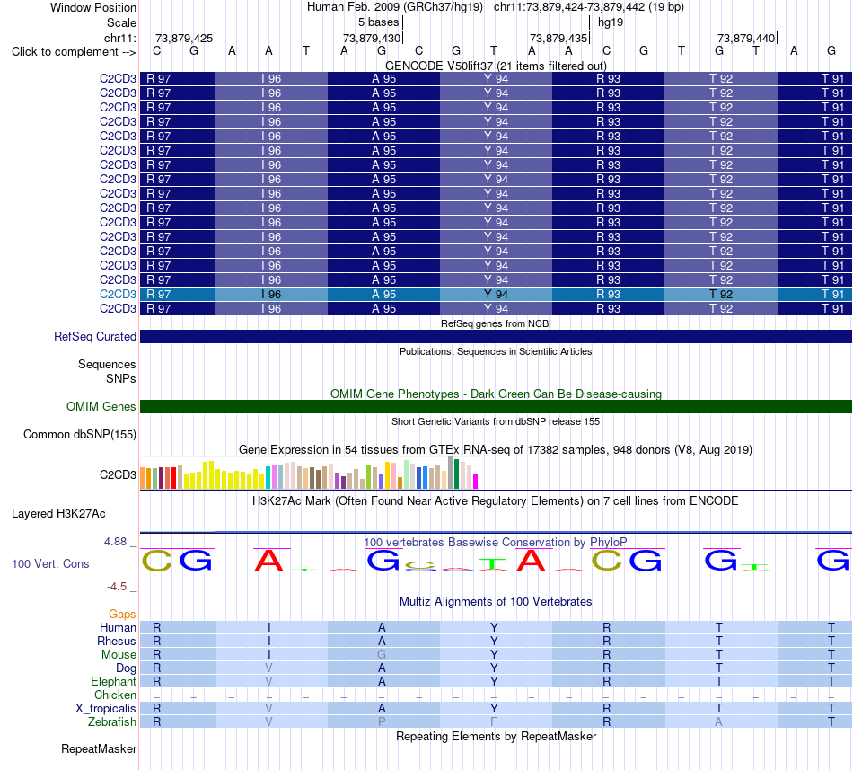Viewport: 853px width, 770px height.
Task: Click 'Multiz Alignments of 100 Vertebrates' title
Action: point(496,602)
